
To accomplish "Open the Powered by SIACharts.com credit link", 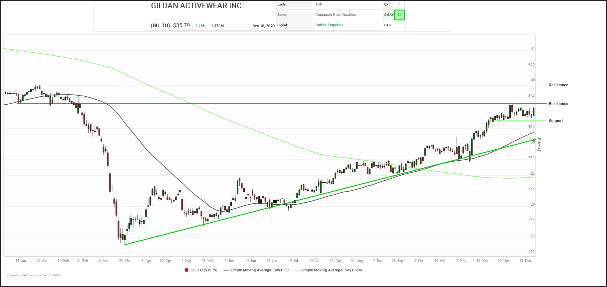I will tap(33, 275).
